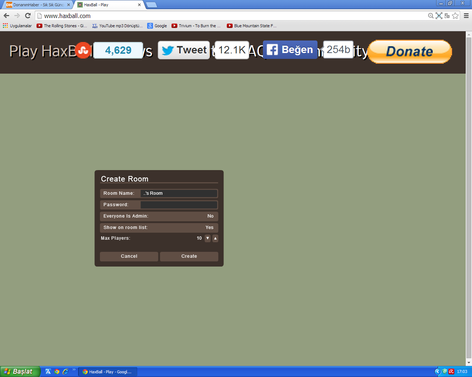
Task: Open the Chrome hamburger menu
Action: 466,15
